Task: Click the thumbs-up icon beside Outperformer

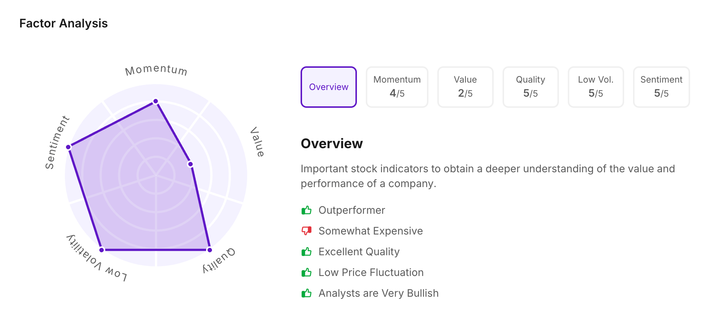Action: (307, 210)
